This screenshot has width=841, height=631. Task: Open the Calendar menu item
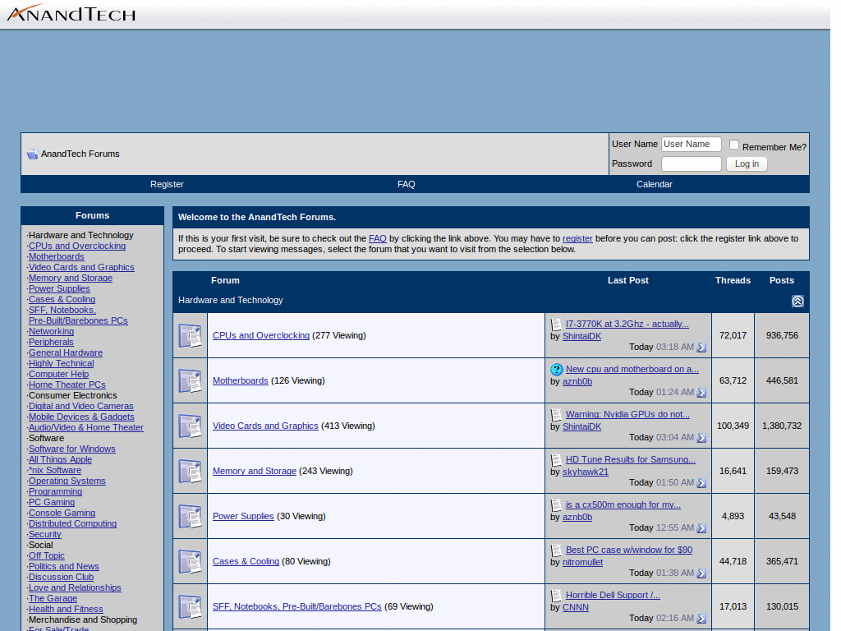point(654,184)
